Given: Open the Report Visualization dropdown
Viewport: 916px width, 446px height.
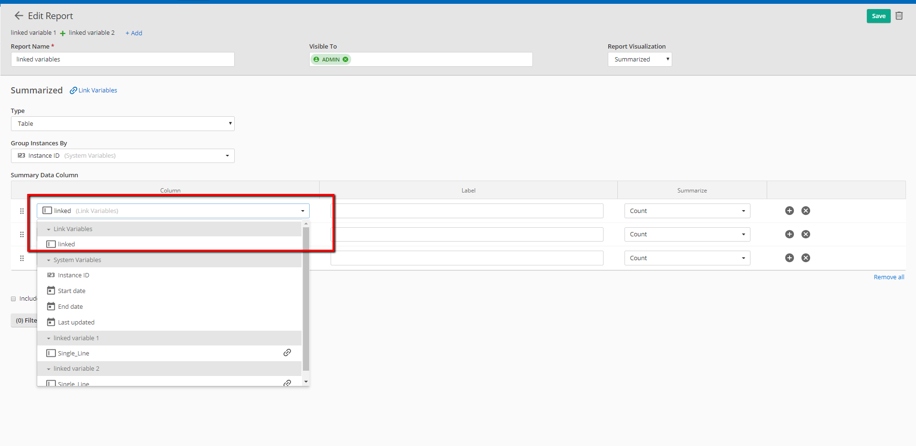Looking at the screenshot, I should 639,60.
